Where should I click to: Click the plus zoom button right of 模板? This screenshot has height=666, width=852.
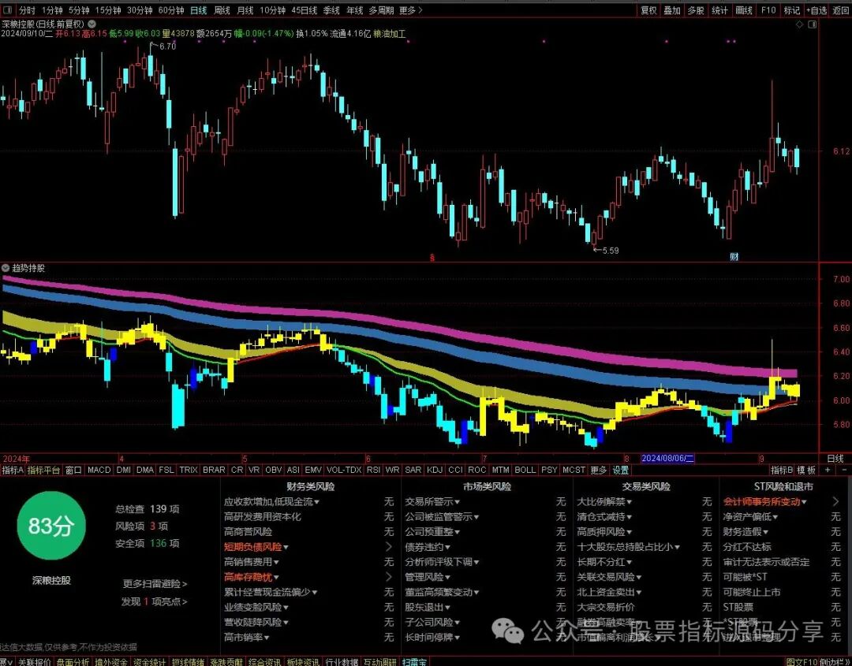[x=828, y=470]
